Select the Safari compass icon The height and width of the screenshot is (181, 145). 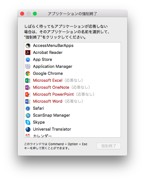[28, 108]
